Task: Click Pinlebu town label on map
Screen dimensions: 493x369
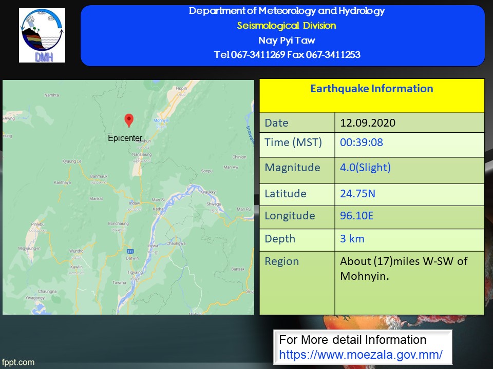Action: 37,224
